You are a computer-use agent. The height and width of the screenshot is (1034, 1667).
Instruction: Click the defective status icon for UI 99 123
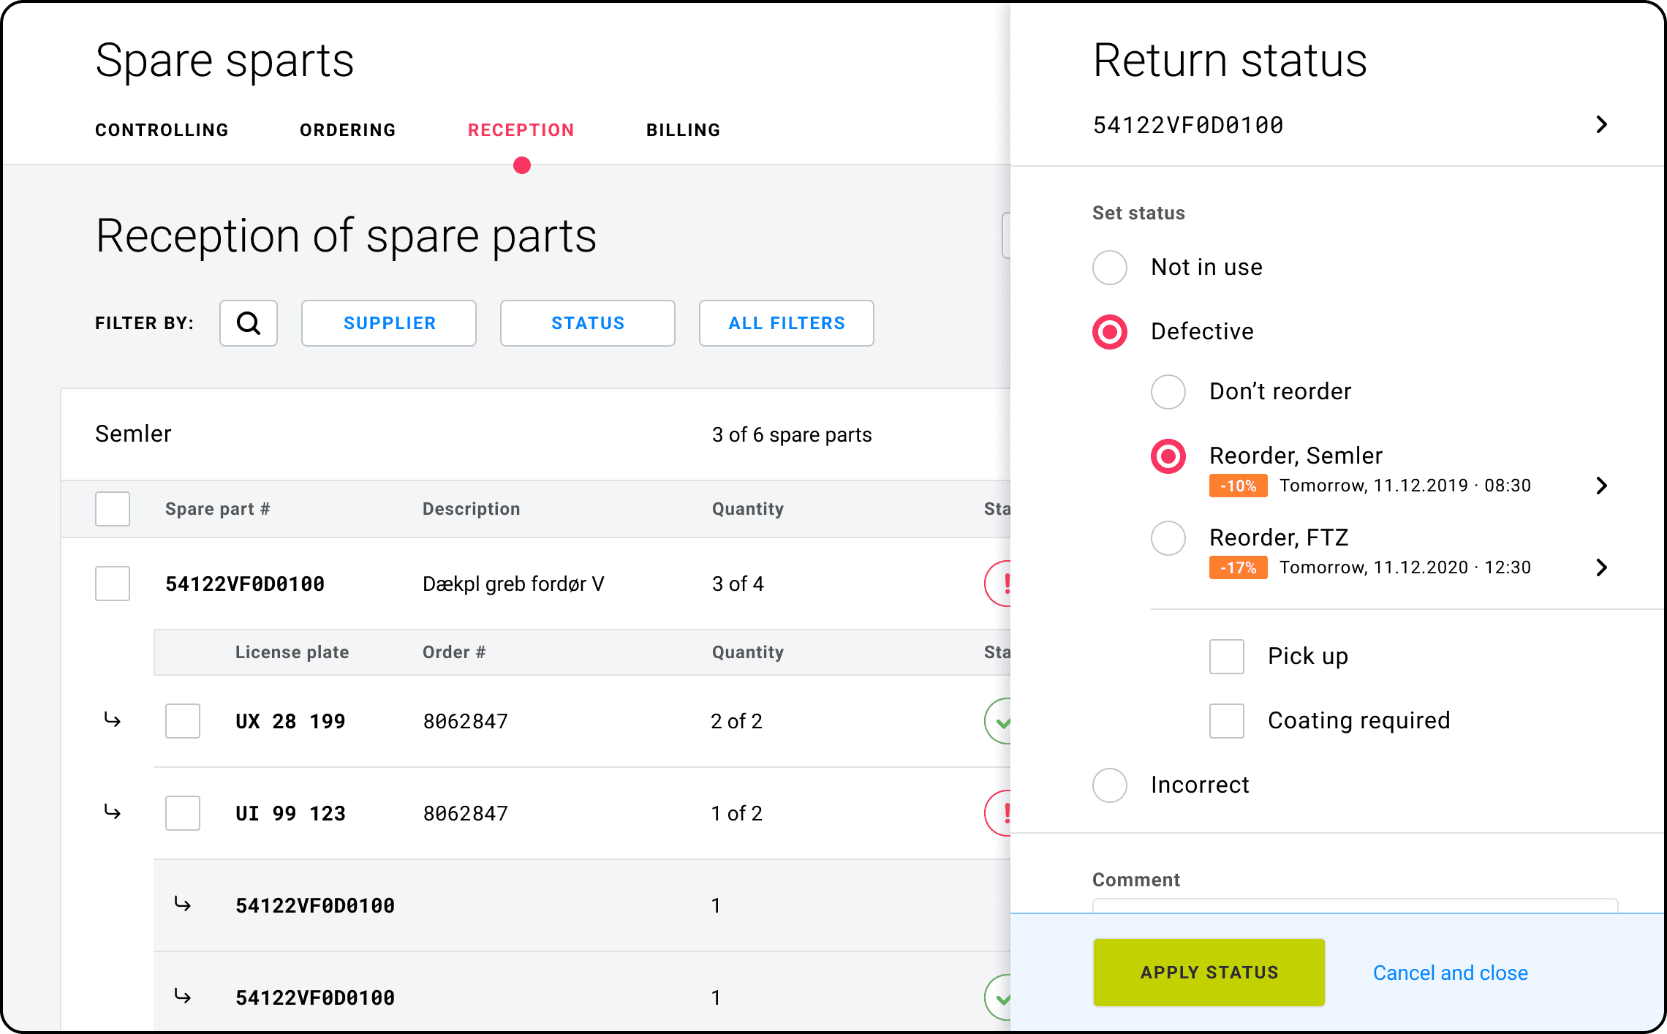tap(1004, 812)
